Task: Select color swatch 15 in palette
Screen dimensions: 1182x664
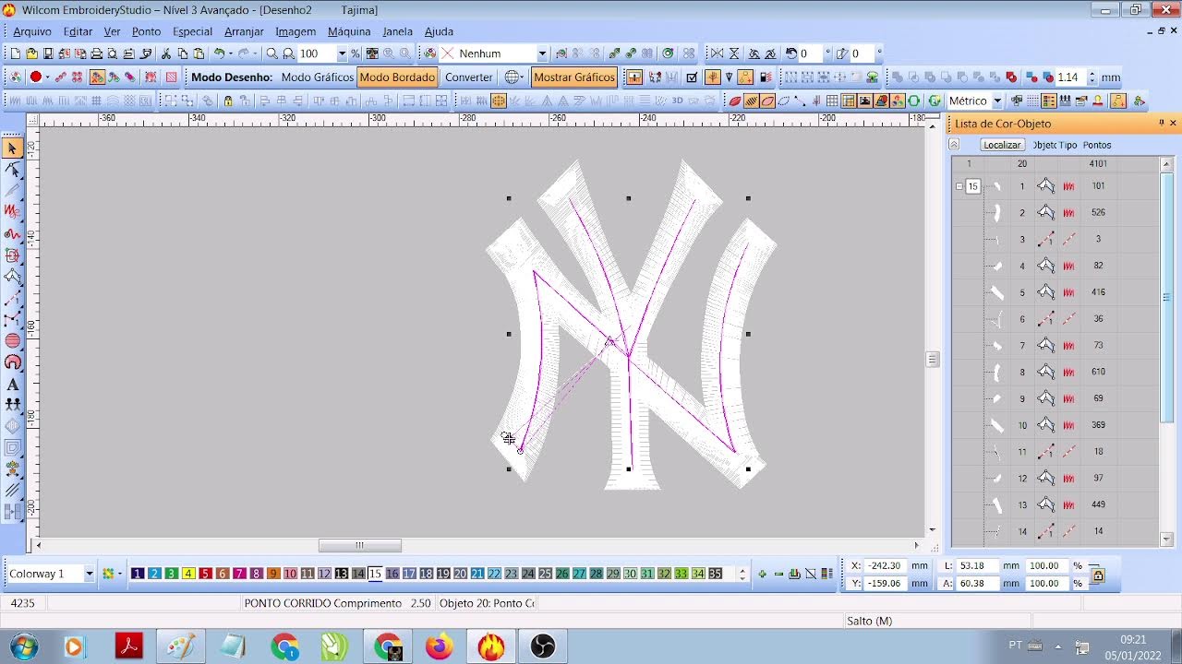Action: coord(375,574)
